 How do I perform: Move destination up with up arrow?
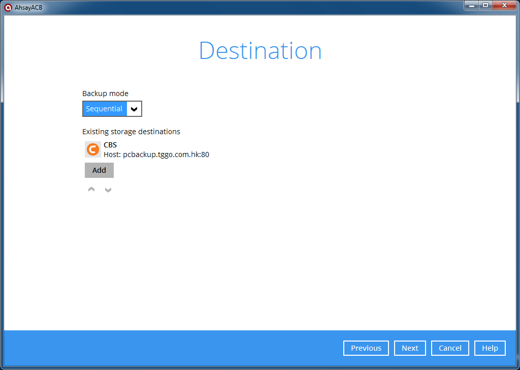91,190
